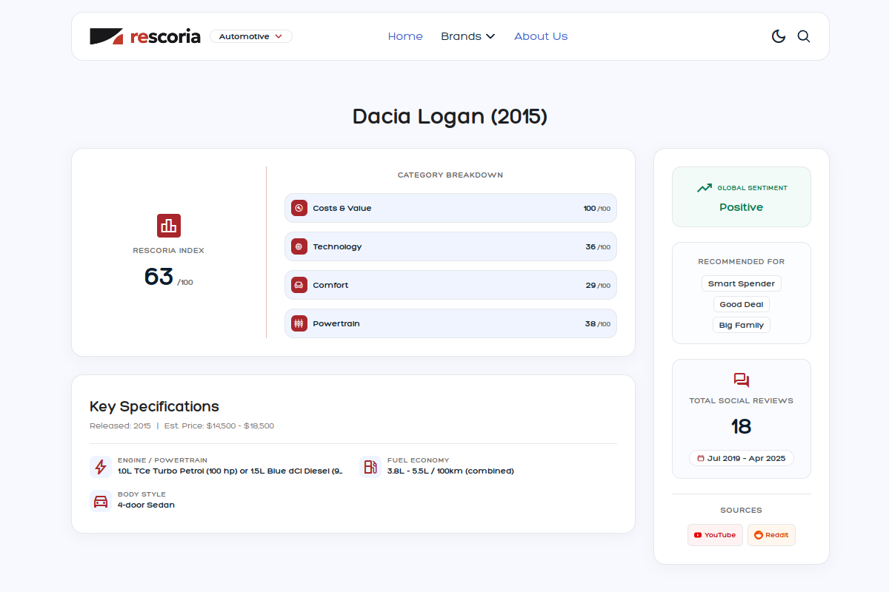Click the fuel pump icon
Image resolution: width=889 pixels, height=592 pixels.
pos(370,467)
